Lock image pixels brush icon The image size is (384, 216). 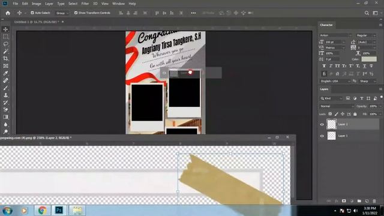pyautogui.click(x=336, y=114)
